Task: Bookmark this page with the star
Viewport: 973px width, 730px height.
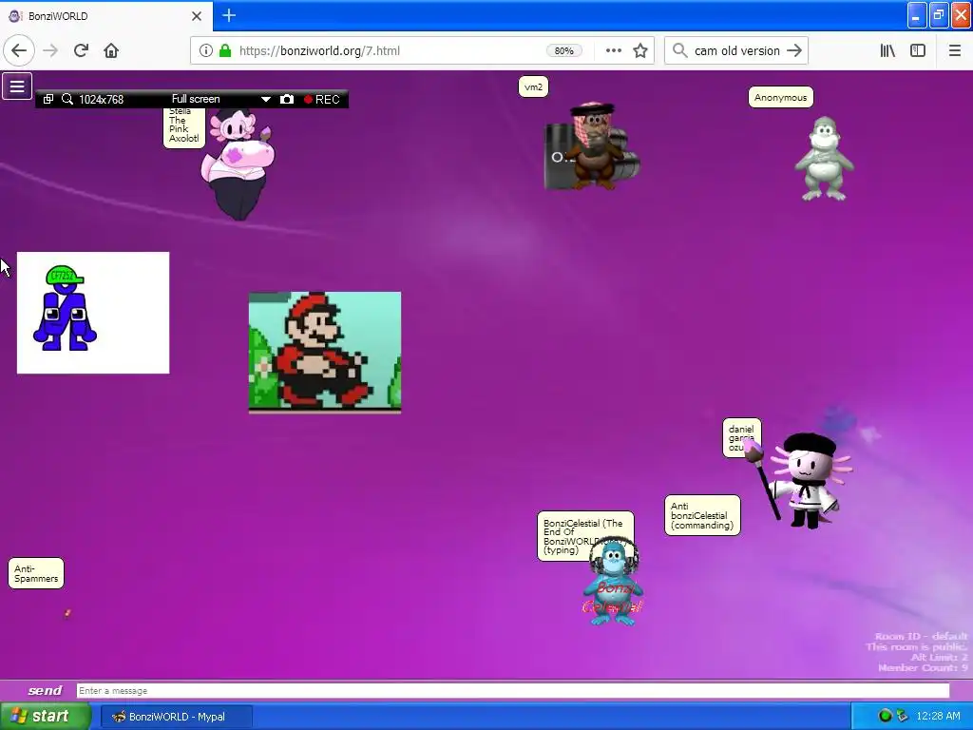Action: pyautogui.click(x=640, y=51)
